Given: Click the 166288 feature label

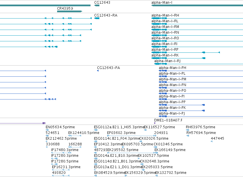Looking at the screenshot, I should click(x=75, y=144).
